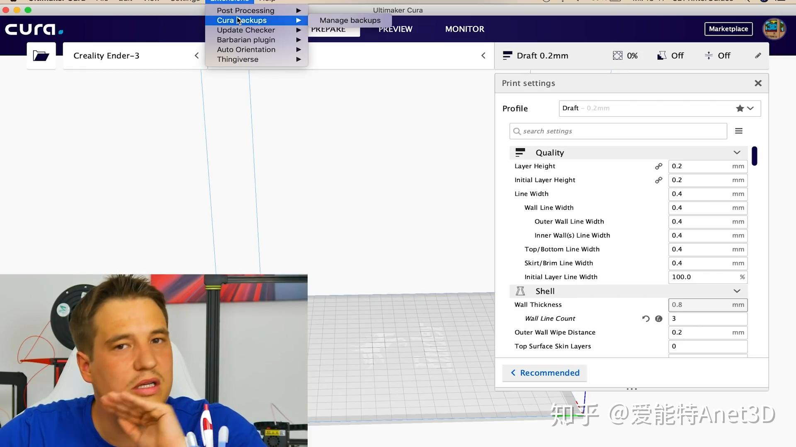Click the formula icon beside Wall Line Count
The height and width of the screenshot is (447, 796).
click(659, 319)
